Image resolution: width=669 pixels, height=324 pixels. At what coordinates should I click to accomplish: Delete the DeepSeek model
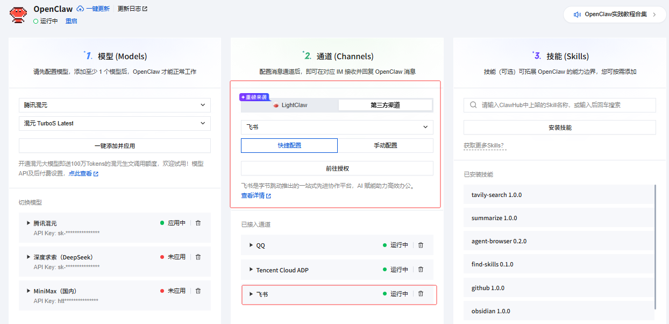coord(198,257)
